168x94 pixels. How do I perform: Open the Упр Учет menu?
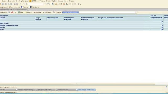coord(54,1)
